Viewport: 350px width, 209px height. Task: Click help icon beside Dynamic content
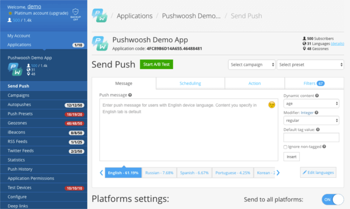[x=317, y=95]
